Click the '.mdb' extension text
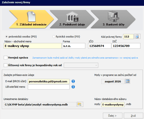The width and height of the screenshot is (144, 119). pos(128,104)
